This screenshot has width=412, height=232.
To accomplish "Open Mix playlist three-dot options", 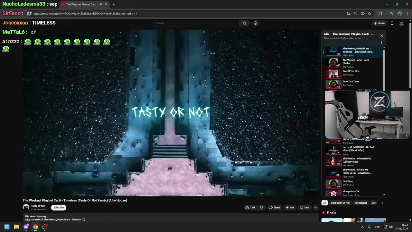I will pyautogui.click(x=382, y=43).
